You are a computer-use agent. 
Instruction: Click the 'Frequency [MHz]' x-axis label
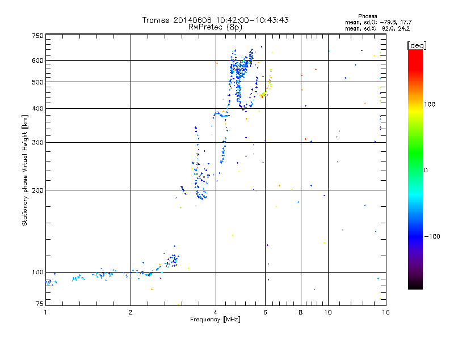point(215,320)
